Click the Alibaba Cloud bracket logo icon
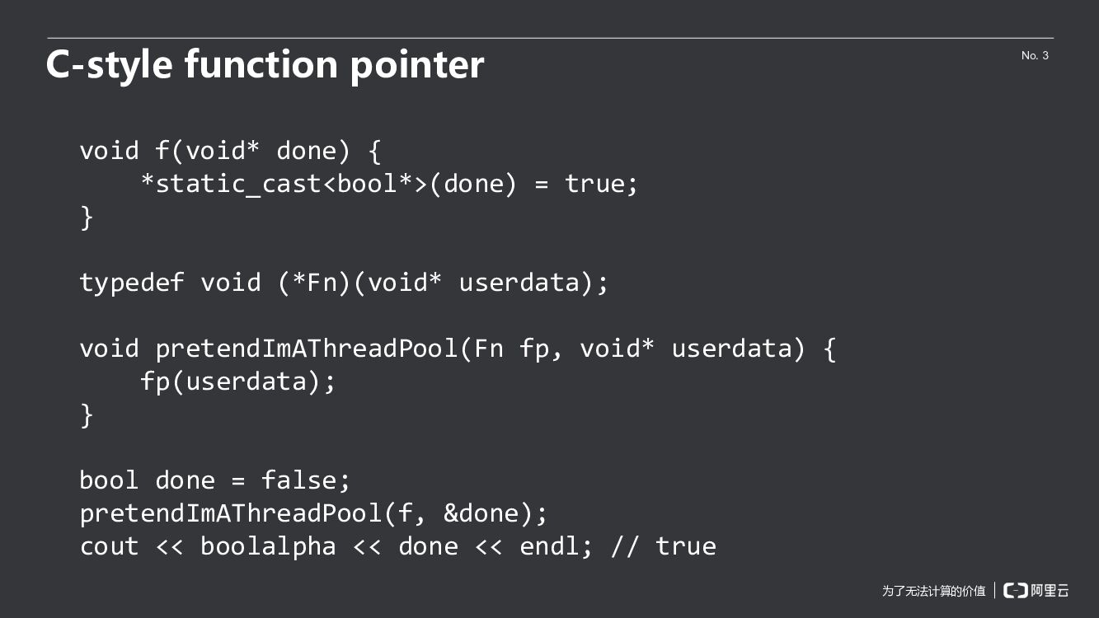1099x618 pixels. pyautogui.click(x=1015, y=590)
